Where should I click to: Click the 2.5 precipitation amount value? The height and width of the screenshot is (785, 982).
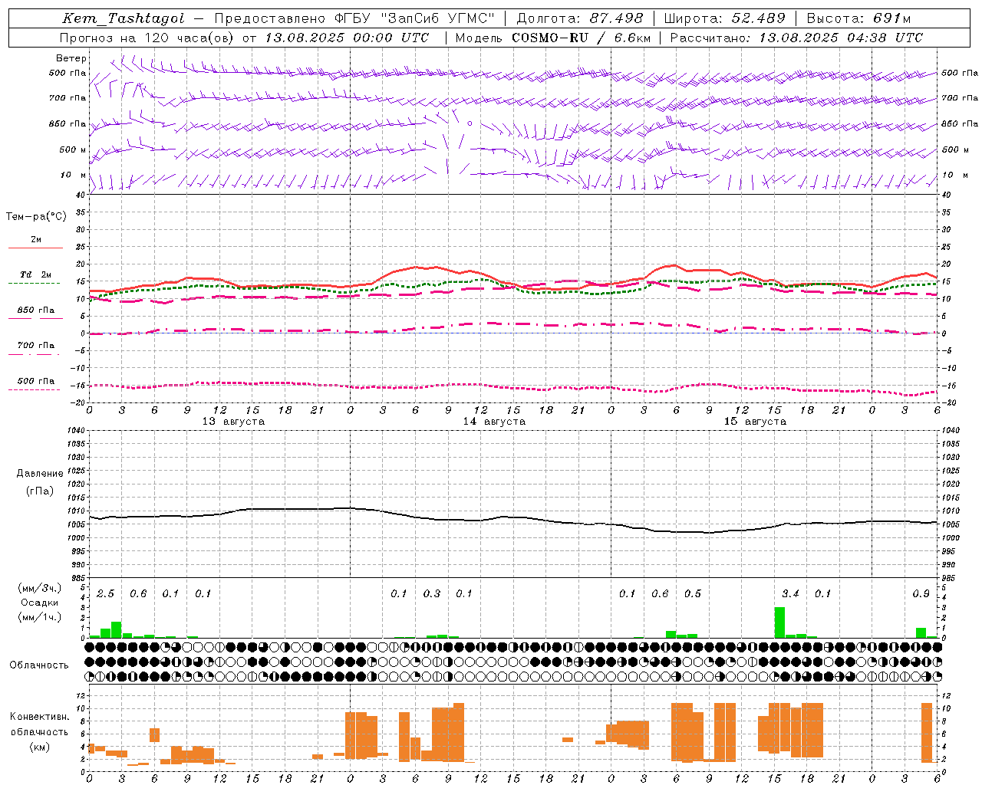tap(105, 594)
